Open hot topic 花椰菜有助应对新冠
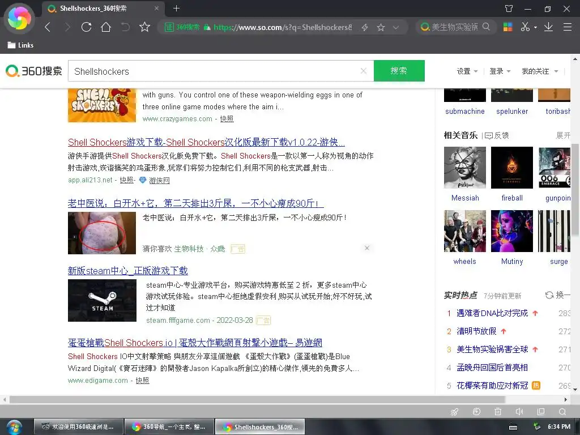The width and height of the screenshot is (580, 435). pos(492,385)
